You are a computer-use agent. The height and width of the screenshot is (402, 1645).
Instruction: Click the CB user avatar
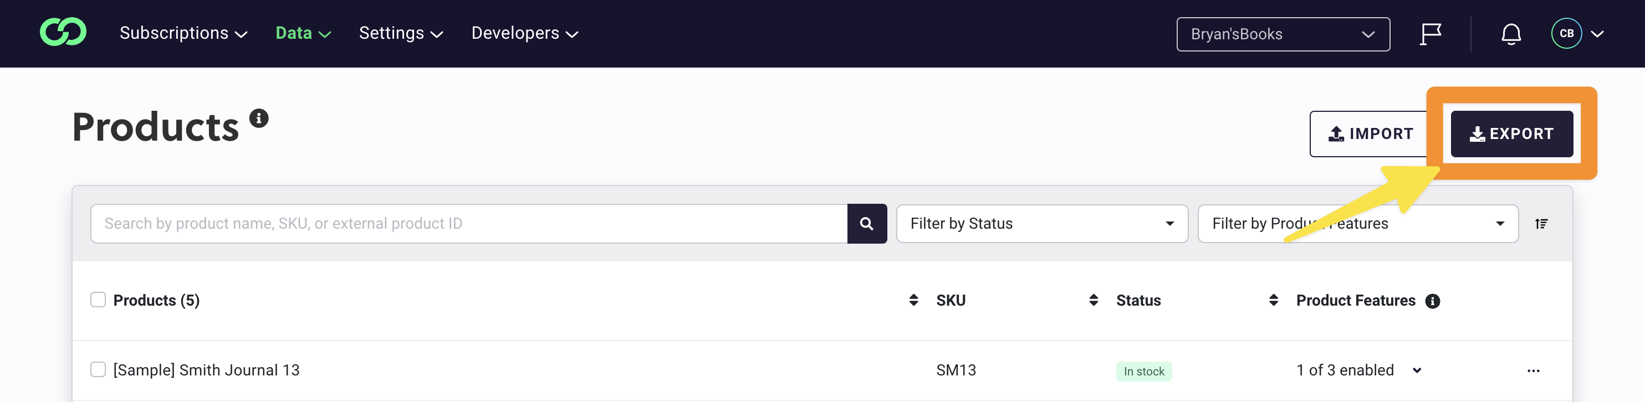click(x=1566, y=34)
